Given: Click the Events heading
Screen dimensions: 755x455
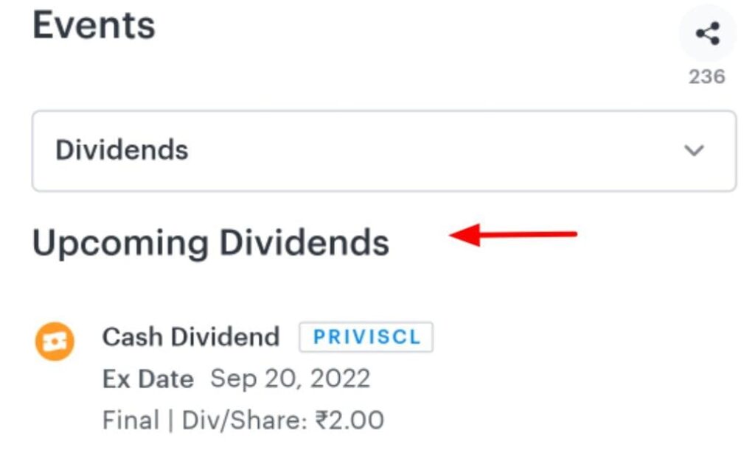Looking at the screenshot, I should 94,25.
